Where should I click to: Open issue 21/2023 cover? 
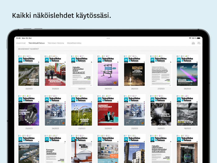click(135, 110)
